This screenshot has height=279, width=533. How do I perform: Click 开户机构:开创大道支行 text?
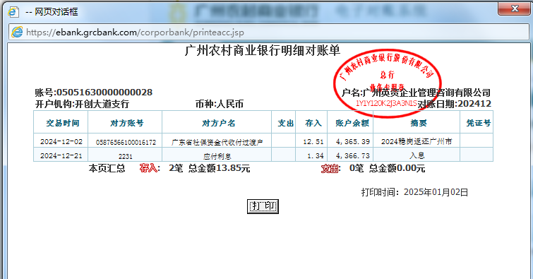coord(82,104)
